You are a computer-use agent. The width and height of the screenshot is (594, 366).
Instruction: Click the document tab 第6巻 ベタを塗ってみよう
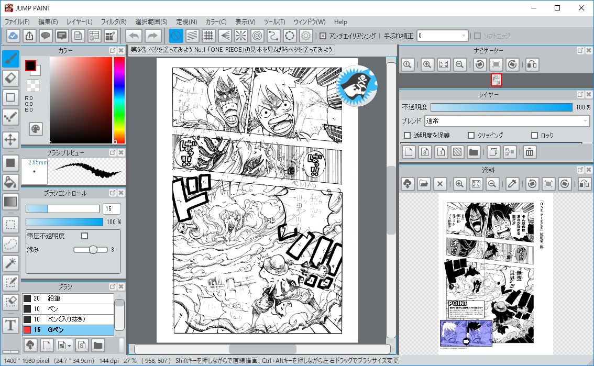pos(231,50)
